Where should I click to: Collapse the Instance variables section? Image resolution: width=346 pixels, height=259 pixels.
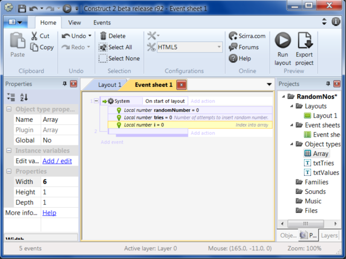pyautogui.click(x=9, y=151)
